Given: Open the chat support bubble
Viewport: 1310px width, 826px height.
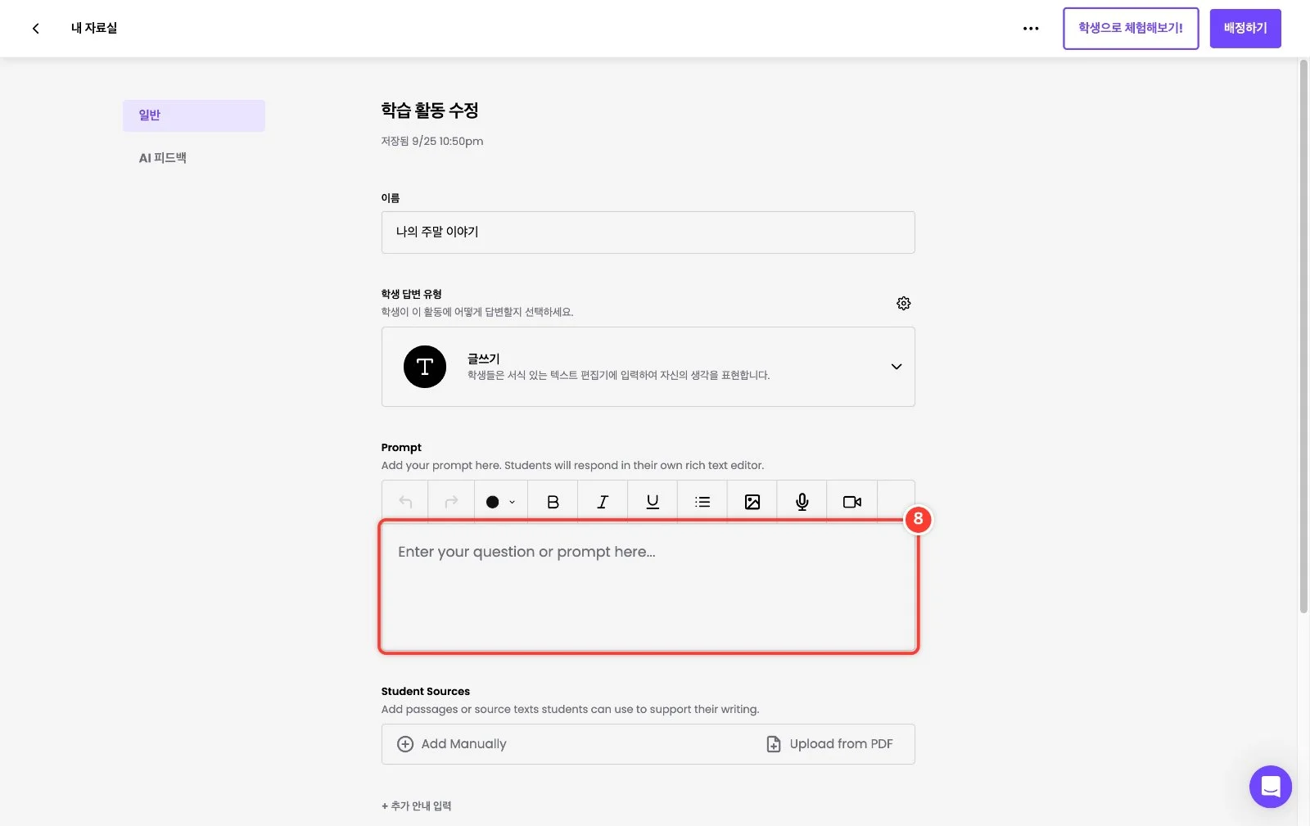Looking at the screenshot, I should 1270,787.
